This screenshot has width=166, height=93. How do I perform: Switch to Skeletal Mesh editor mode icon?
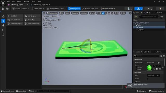click(x=139, y=9)
